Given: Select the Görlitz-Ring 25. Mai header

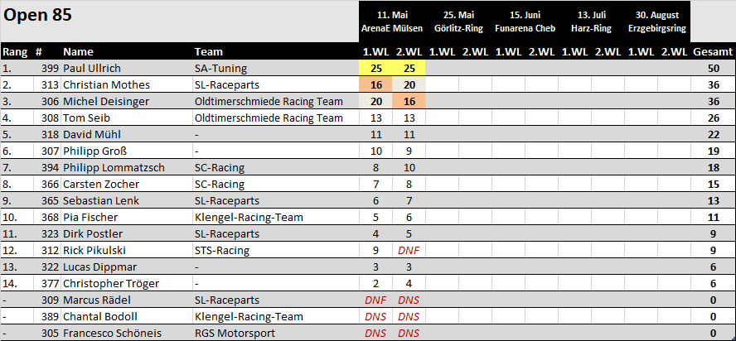Looking at the screenshot, I should (x=458, y=22).
